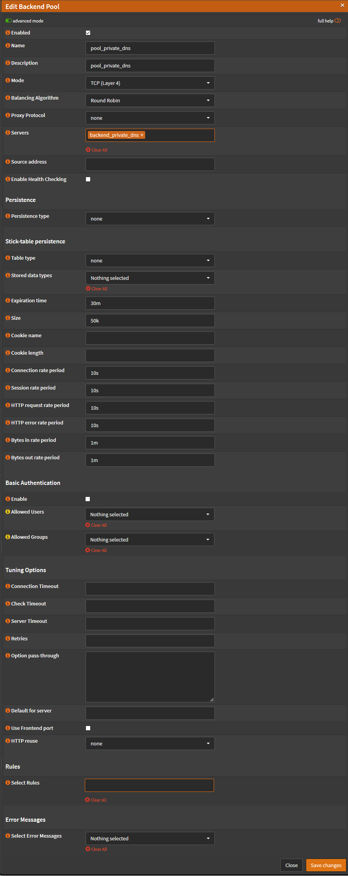
Task: Click into the Source address input field
Action: pyautogui.click(x=150, y=164)
